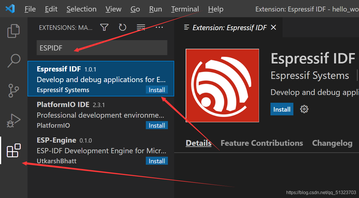The image size is (359, 198).
Task: Click the PlatformIO publisher name
Action: coord(53,125)
